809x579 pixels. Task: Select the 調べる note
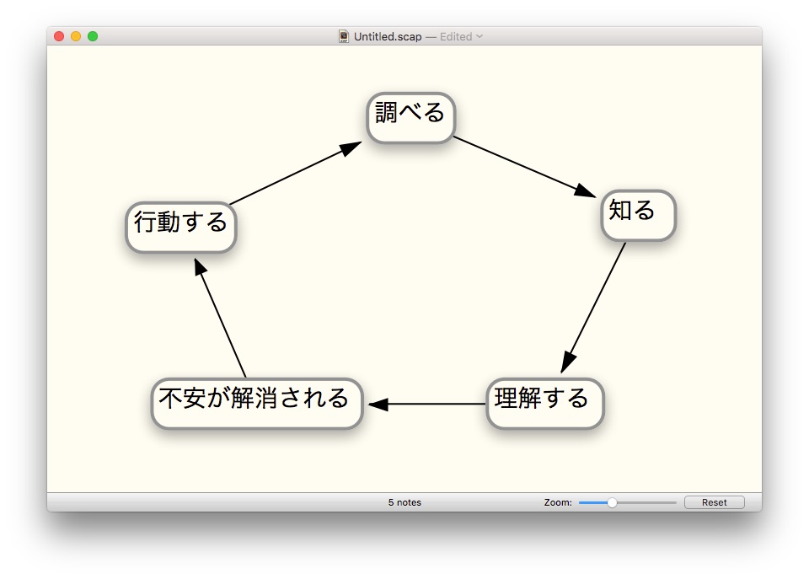[410, 118]
